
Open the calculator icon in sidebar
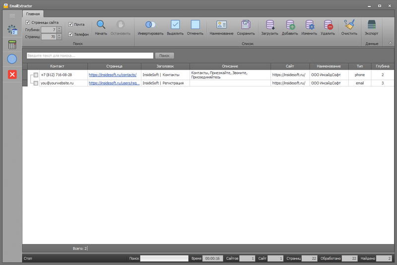click(12, 45)
